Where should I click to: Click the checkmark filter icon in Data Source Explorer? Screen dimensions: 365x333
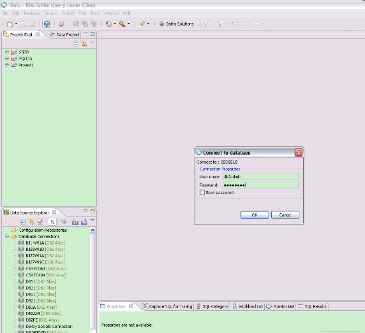[x=40, y=222]
